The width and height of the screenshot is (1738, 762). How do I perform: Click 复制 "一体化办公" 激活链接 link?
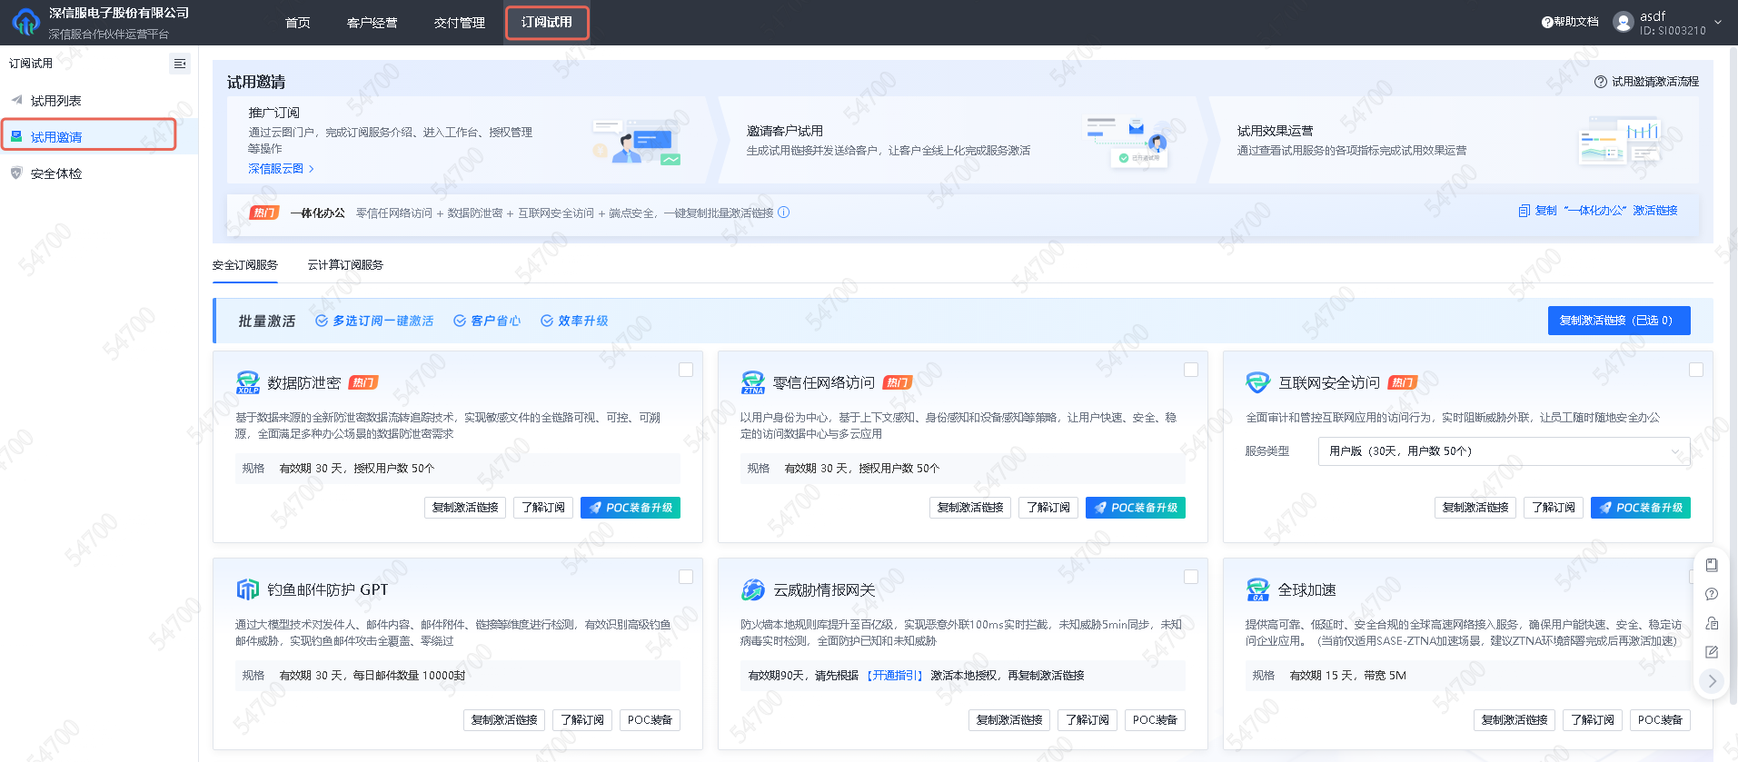(x=1598, y=211)
